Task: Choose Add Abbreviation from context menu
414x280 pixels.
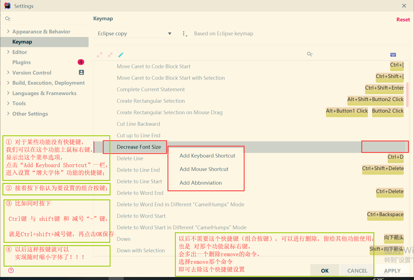Action: 201,183
